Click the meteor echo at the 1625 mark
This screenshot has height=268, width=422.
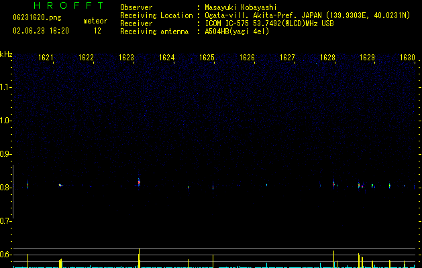tap(213, 187)
